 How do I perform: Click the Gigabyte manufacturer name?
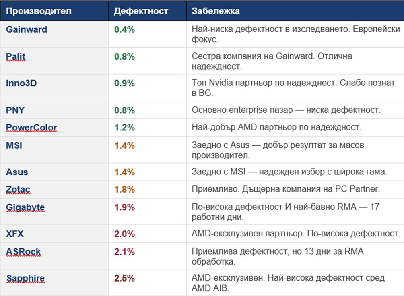point(25,207)
